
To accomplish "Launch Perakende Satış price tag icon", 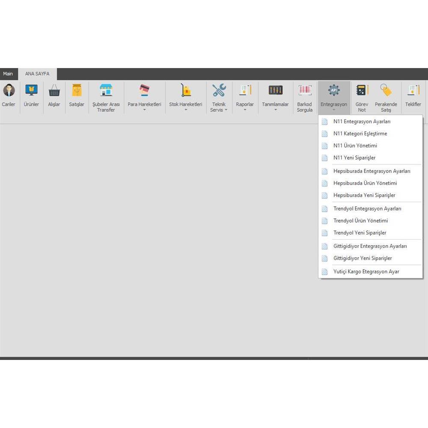I will [386, 91].
